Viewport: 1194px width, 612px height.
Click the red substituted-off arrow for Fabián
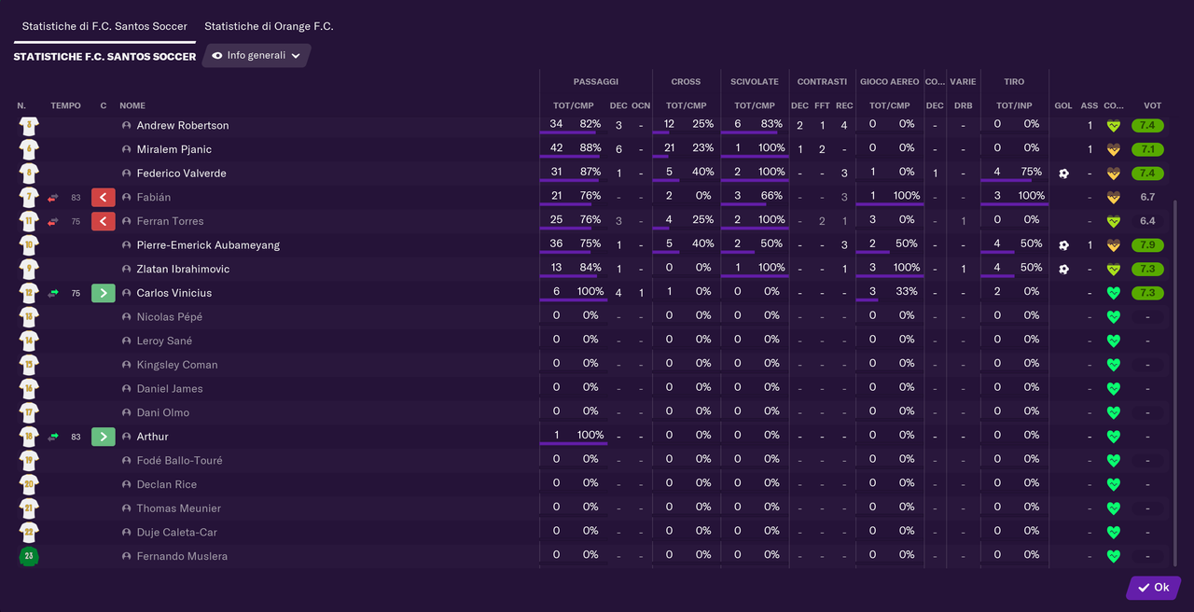(104, 197)
